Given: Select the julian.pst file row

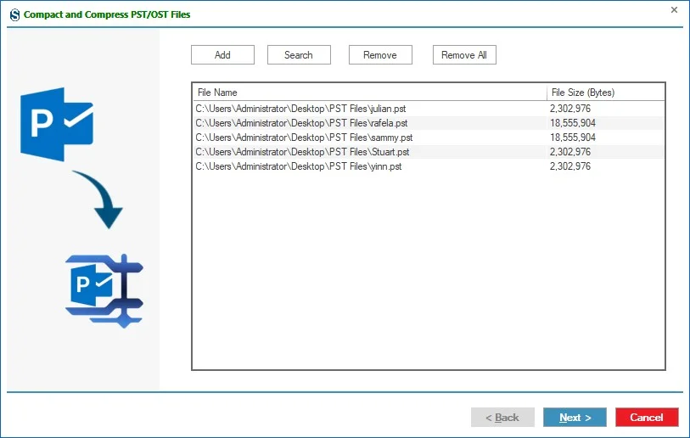Looking at the screenshot, I should [429, 109].
